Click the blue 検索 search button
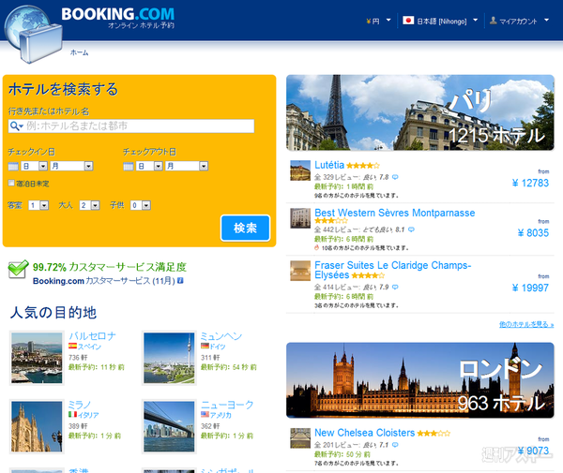Screen dimensions: 563x473 (245, 228)
